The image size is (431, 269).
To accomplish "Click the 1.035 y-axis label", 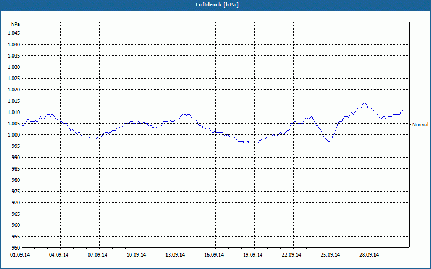I will pyautogui.click(x=14, y=56).
